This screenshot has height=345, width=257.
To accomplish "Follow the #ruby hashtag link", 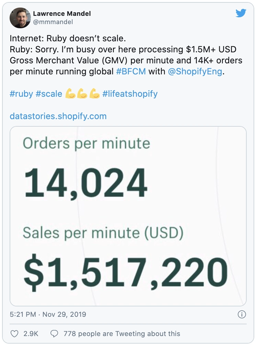I will (x=21, y=94).
